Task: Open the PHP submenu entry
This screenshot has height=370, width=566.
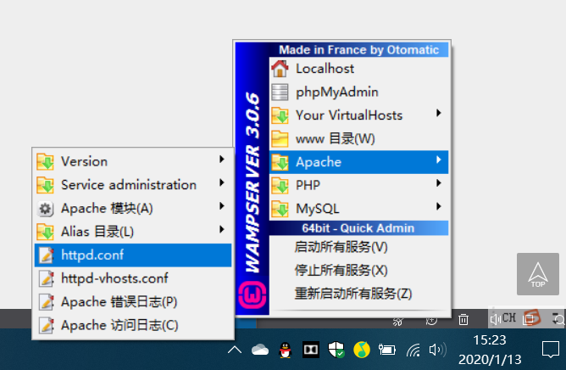Action: click(x=358, y=185)
